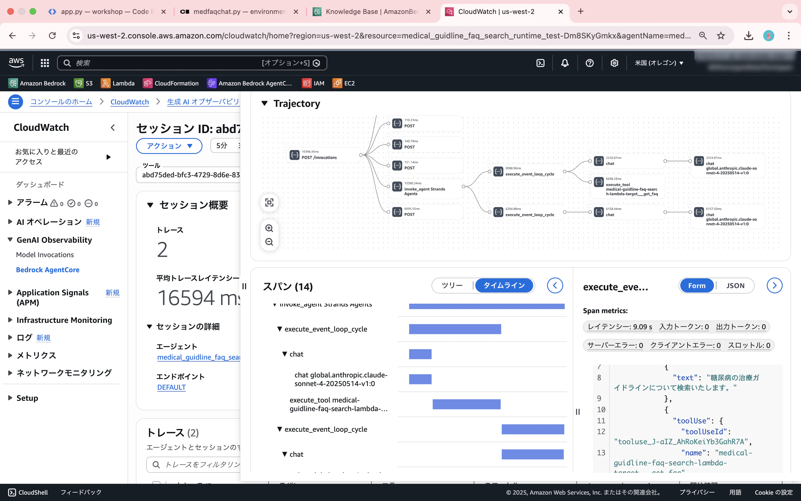Switch to the Knowledge Base AmazonBedrock tab

(x=371, y=12)
